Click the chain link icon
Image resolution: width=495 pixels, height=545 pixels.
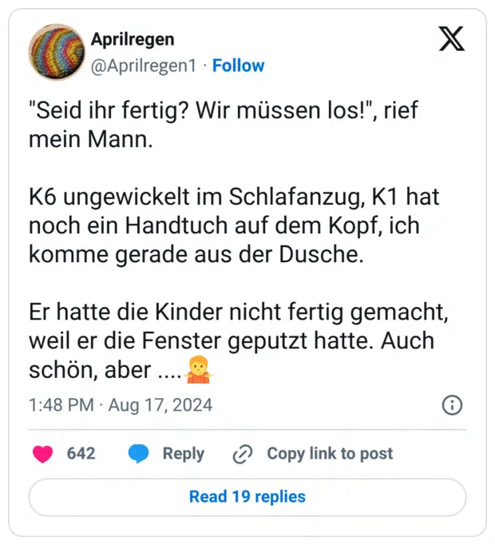pos(242,454)
